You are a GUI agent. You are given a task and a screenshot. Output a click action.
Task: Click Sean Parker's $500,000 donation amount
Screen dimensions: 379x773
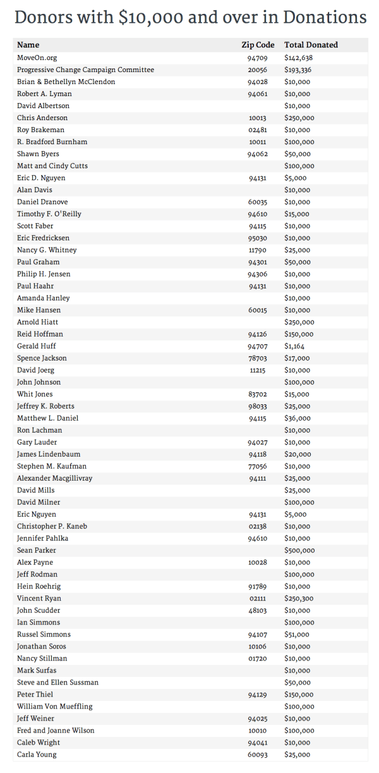click(x=299, y=550)
